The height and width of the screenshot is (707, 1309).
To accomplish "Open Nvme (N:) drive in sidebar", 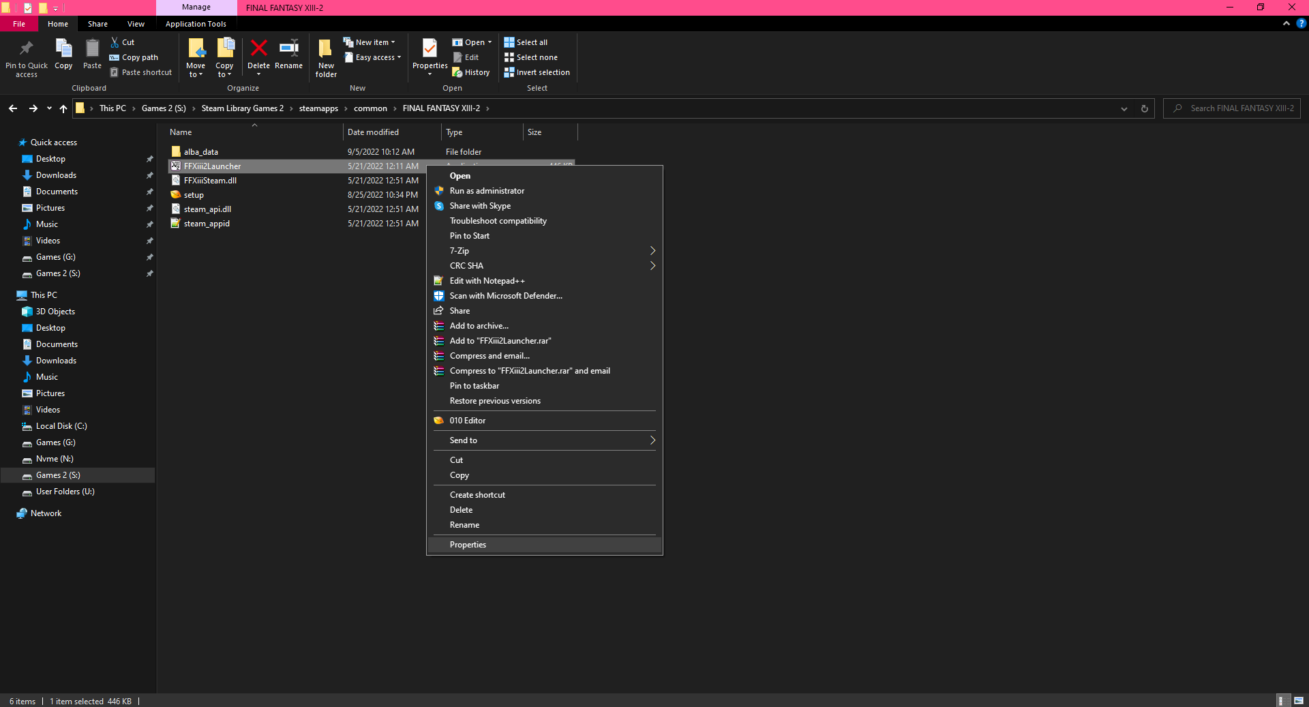I will [x=55, y=459].
